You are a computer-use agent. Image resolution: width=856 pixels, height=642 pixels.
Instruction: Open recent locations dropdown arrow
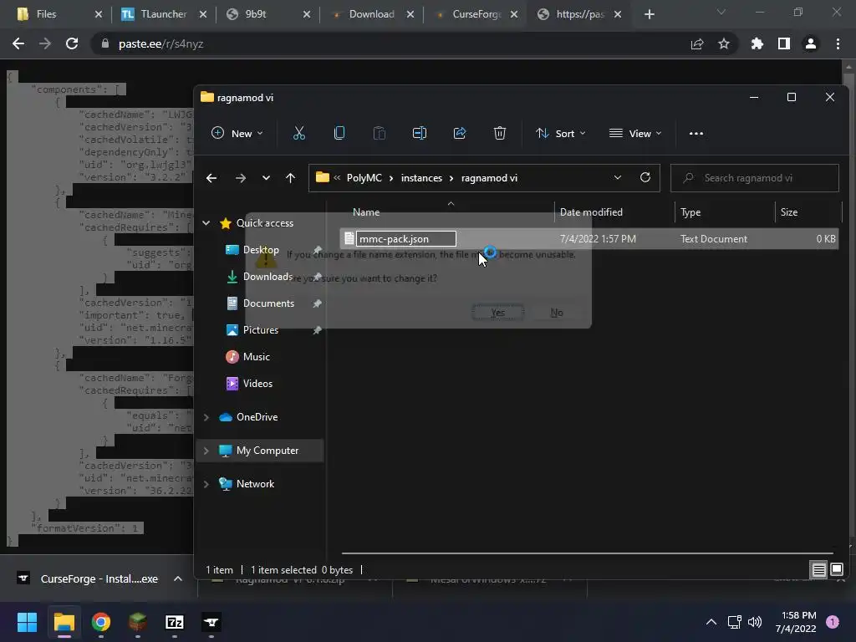tap(266, 178)
